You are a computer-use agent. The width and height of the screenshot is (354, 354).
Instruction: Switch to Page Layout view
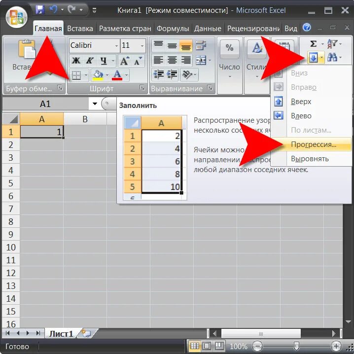click(x=207, y=346)
